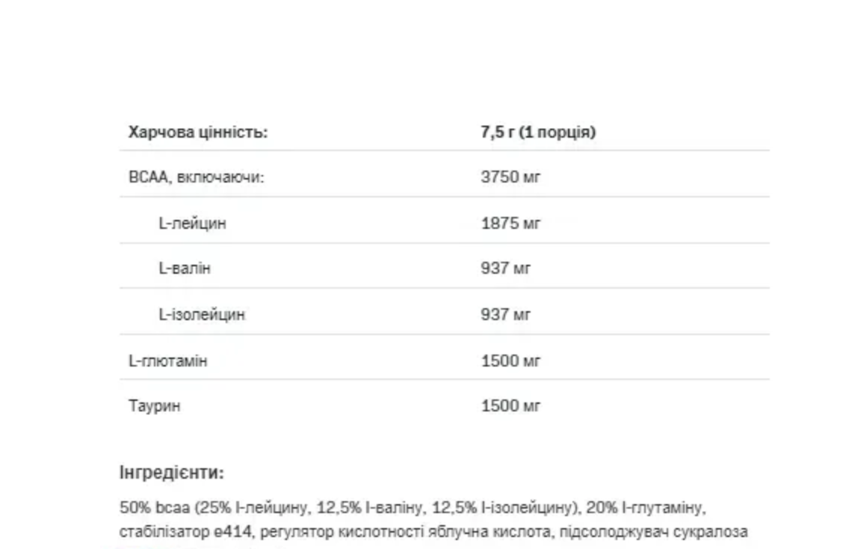The image size is (852, 549).
Task: Select the 1500 мг value for L-глютамін
Action: 510,361
